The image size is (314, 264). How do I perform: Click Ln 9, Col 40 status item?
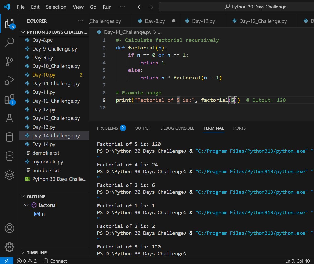click(x=297, y=261)
